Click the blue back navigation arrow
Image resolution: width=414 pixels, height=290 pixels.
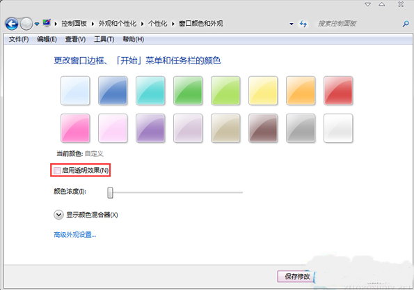click(12, 24)
